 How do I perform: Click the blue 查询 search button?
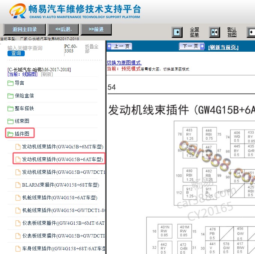pyautogui.click(x=16, y=53)
